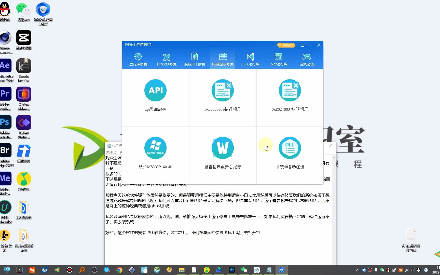Open the hamburger menu in the repair tool title bar
The image size is (440, 275).
(302, 45)
